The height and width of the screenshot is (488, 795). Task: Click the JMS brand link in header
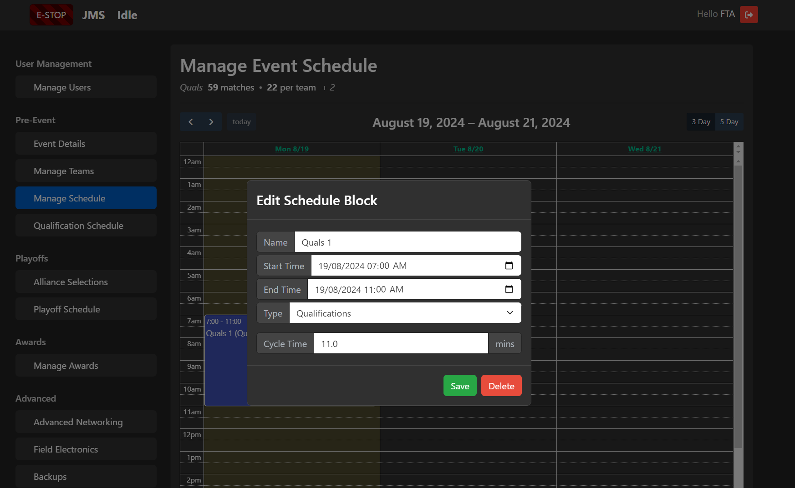click(x=93, y=15)
